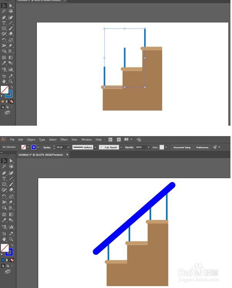Open the stroke color dropdown in control bar

tap(39, 147)
